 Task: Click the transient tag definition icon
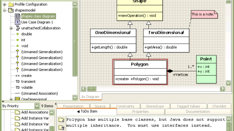18,82
